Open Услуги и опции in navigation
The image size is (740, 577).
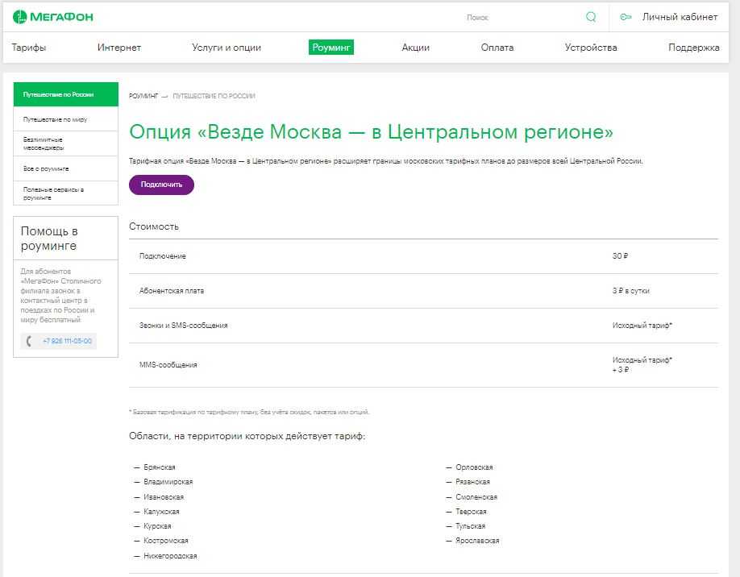coord(227,48)
